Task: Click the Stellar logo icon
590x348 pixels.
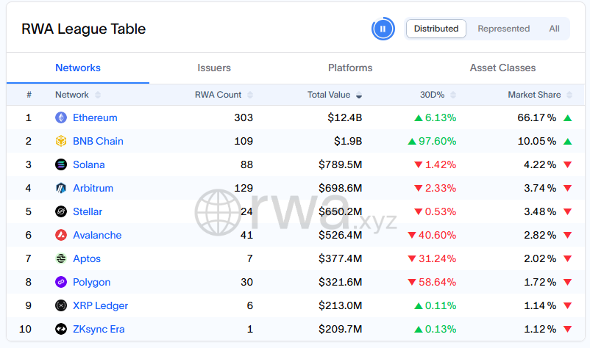Action: point(61,211)
